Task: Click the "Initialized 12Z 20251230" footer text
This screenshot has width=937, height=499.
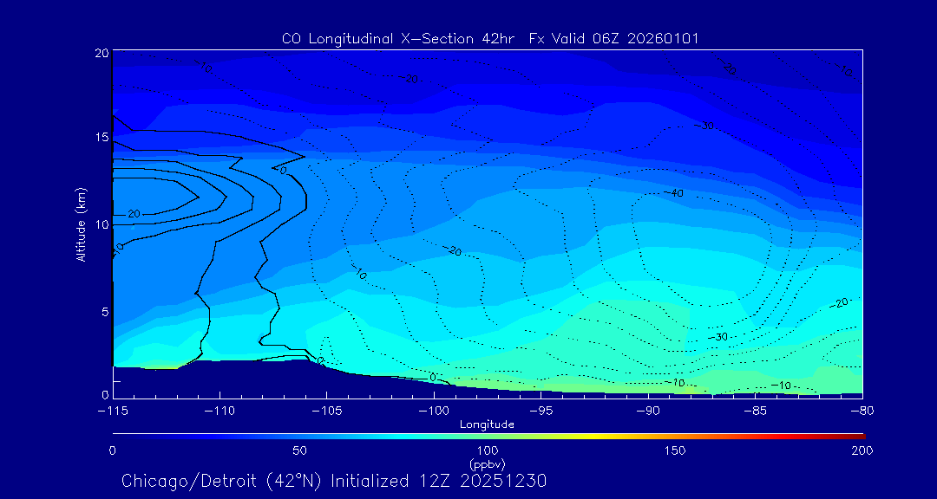Action: (439, 481)
